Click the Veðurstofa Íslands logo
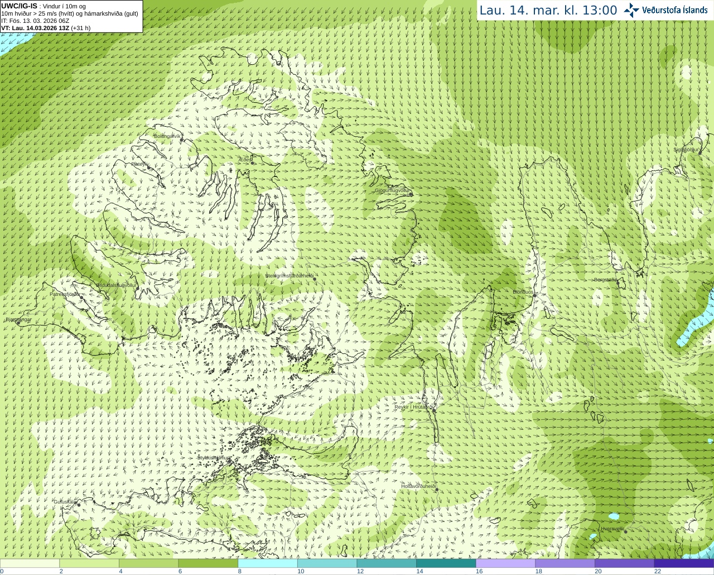Image resolution: width=714 pixels, height=575 pixels. pos(665,10)
